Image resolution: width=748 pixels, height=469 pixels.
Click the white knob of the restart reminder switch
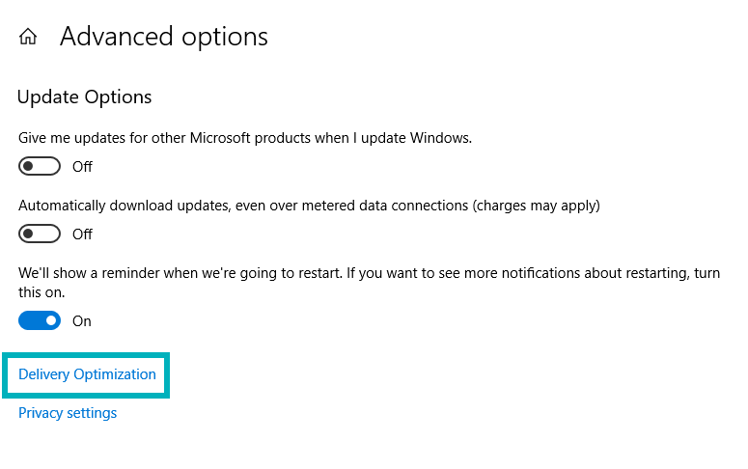pos(50,320)
